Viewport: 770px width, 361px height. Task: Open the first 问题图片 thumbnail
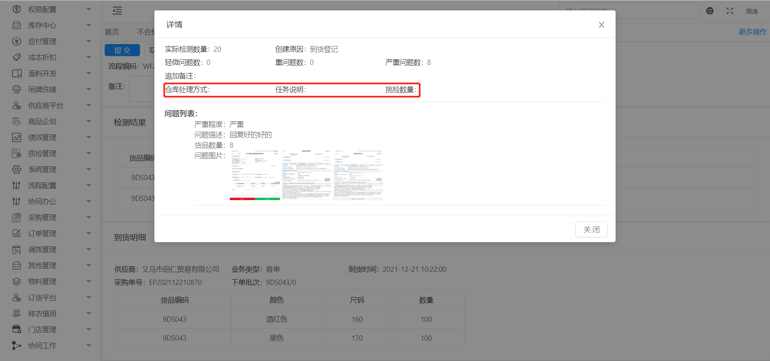click(255, 175)
